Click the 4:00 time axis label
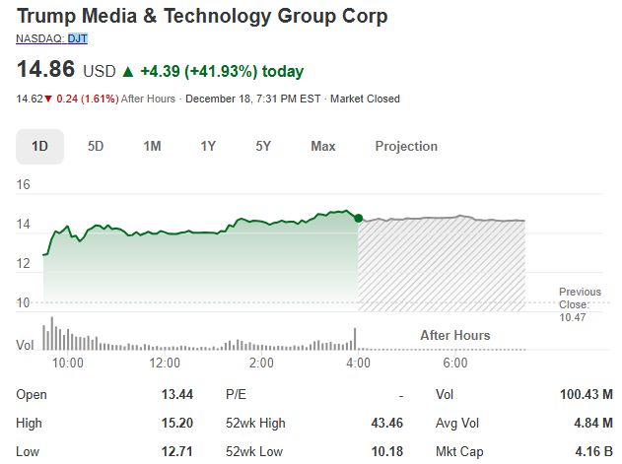The width and height of the screenshot is (622, 464). [x=358, y=364]
